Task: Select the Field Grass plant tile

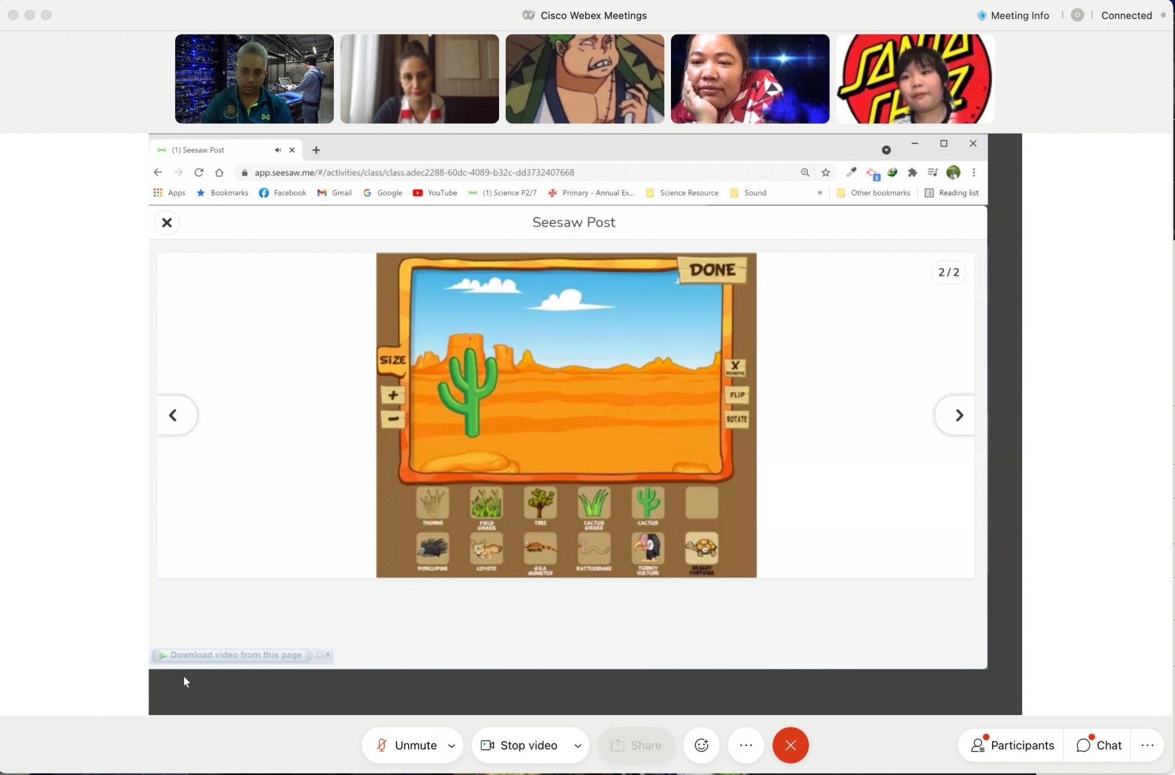Action: (x=486, y=503)
